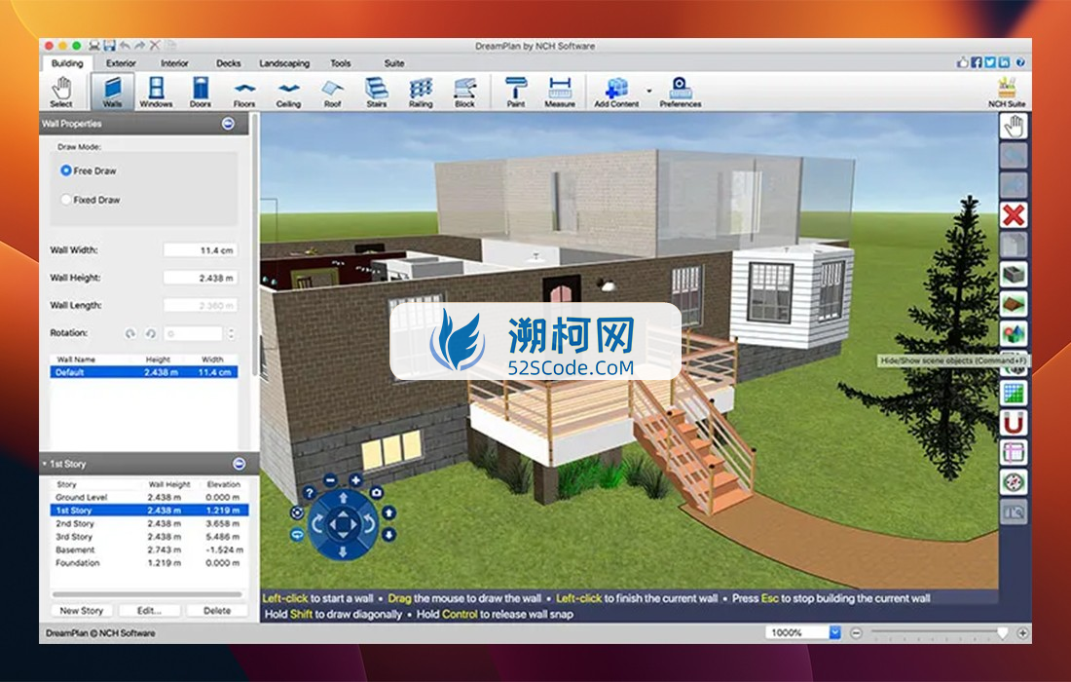This screenshot has width=1071, height=682.
Task: Select the Free Draw radio option
Action: click(x=66, y=170)
